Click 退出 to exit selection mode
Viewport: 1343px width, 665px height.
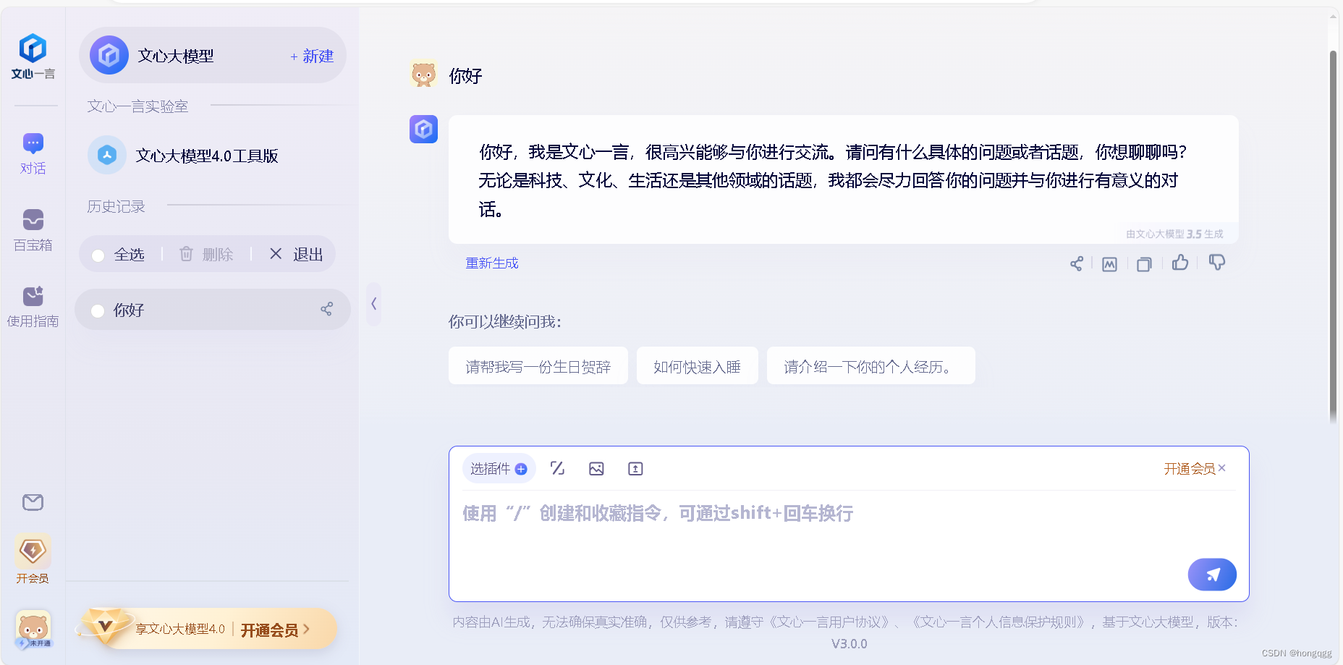click(x=297, y=254)
